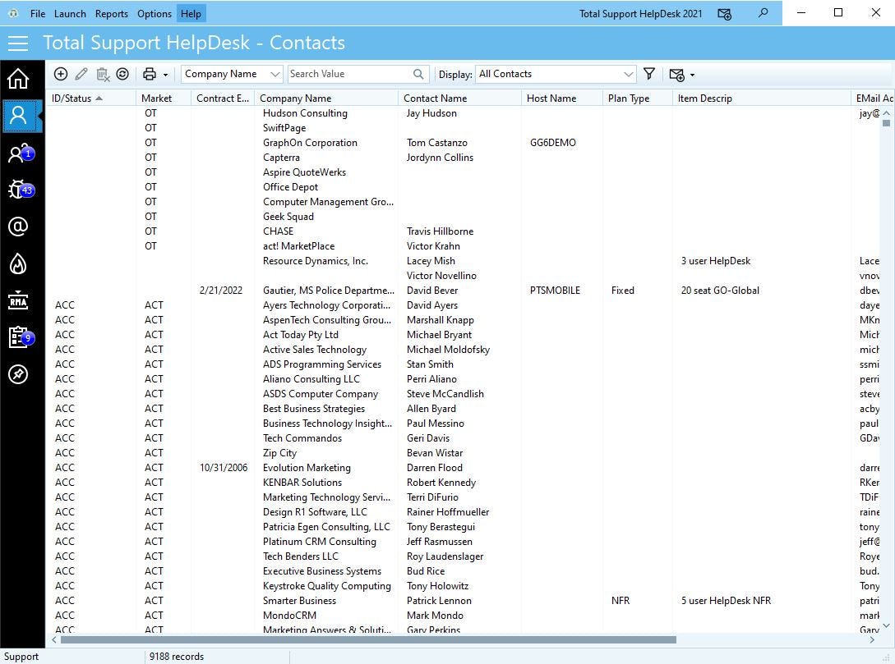The width and height of the screenshot is (895, 664).
Task: Open the RMA sidebar icon
Action: pyautogui.click(x=22, y=300)
